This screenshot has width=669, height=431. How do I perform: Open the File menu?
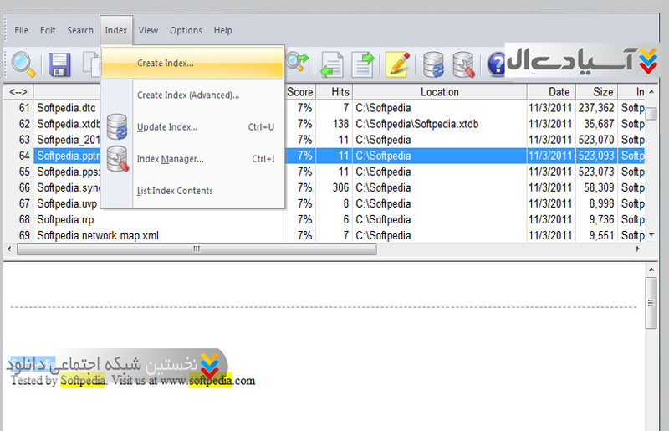coord(22,31)
